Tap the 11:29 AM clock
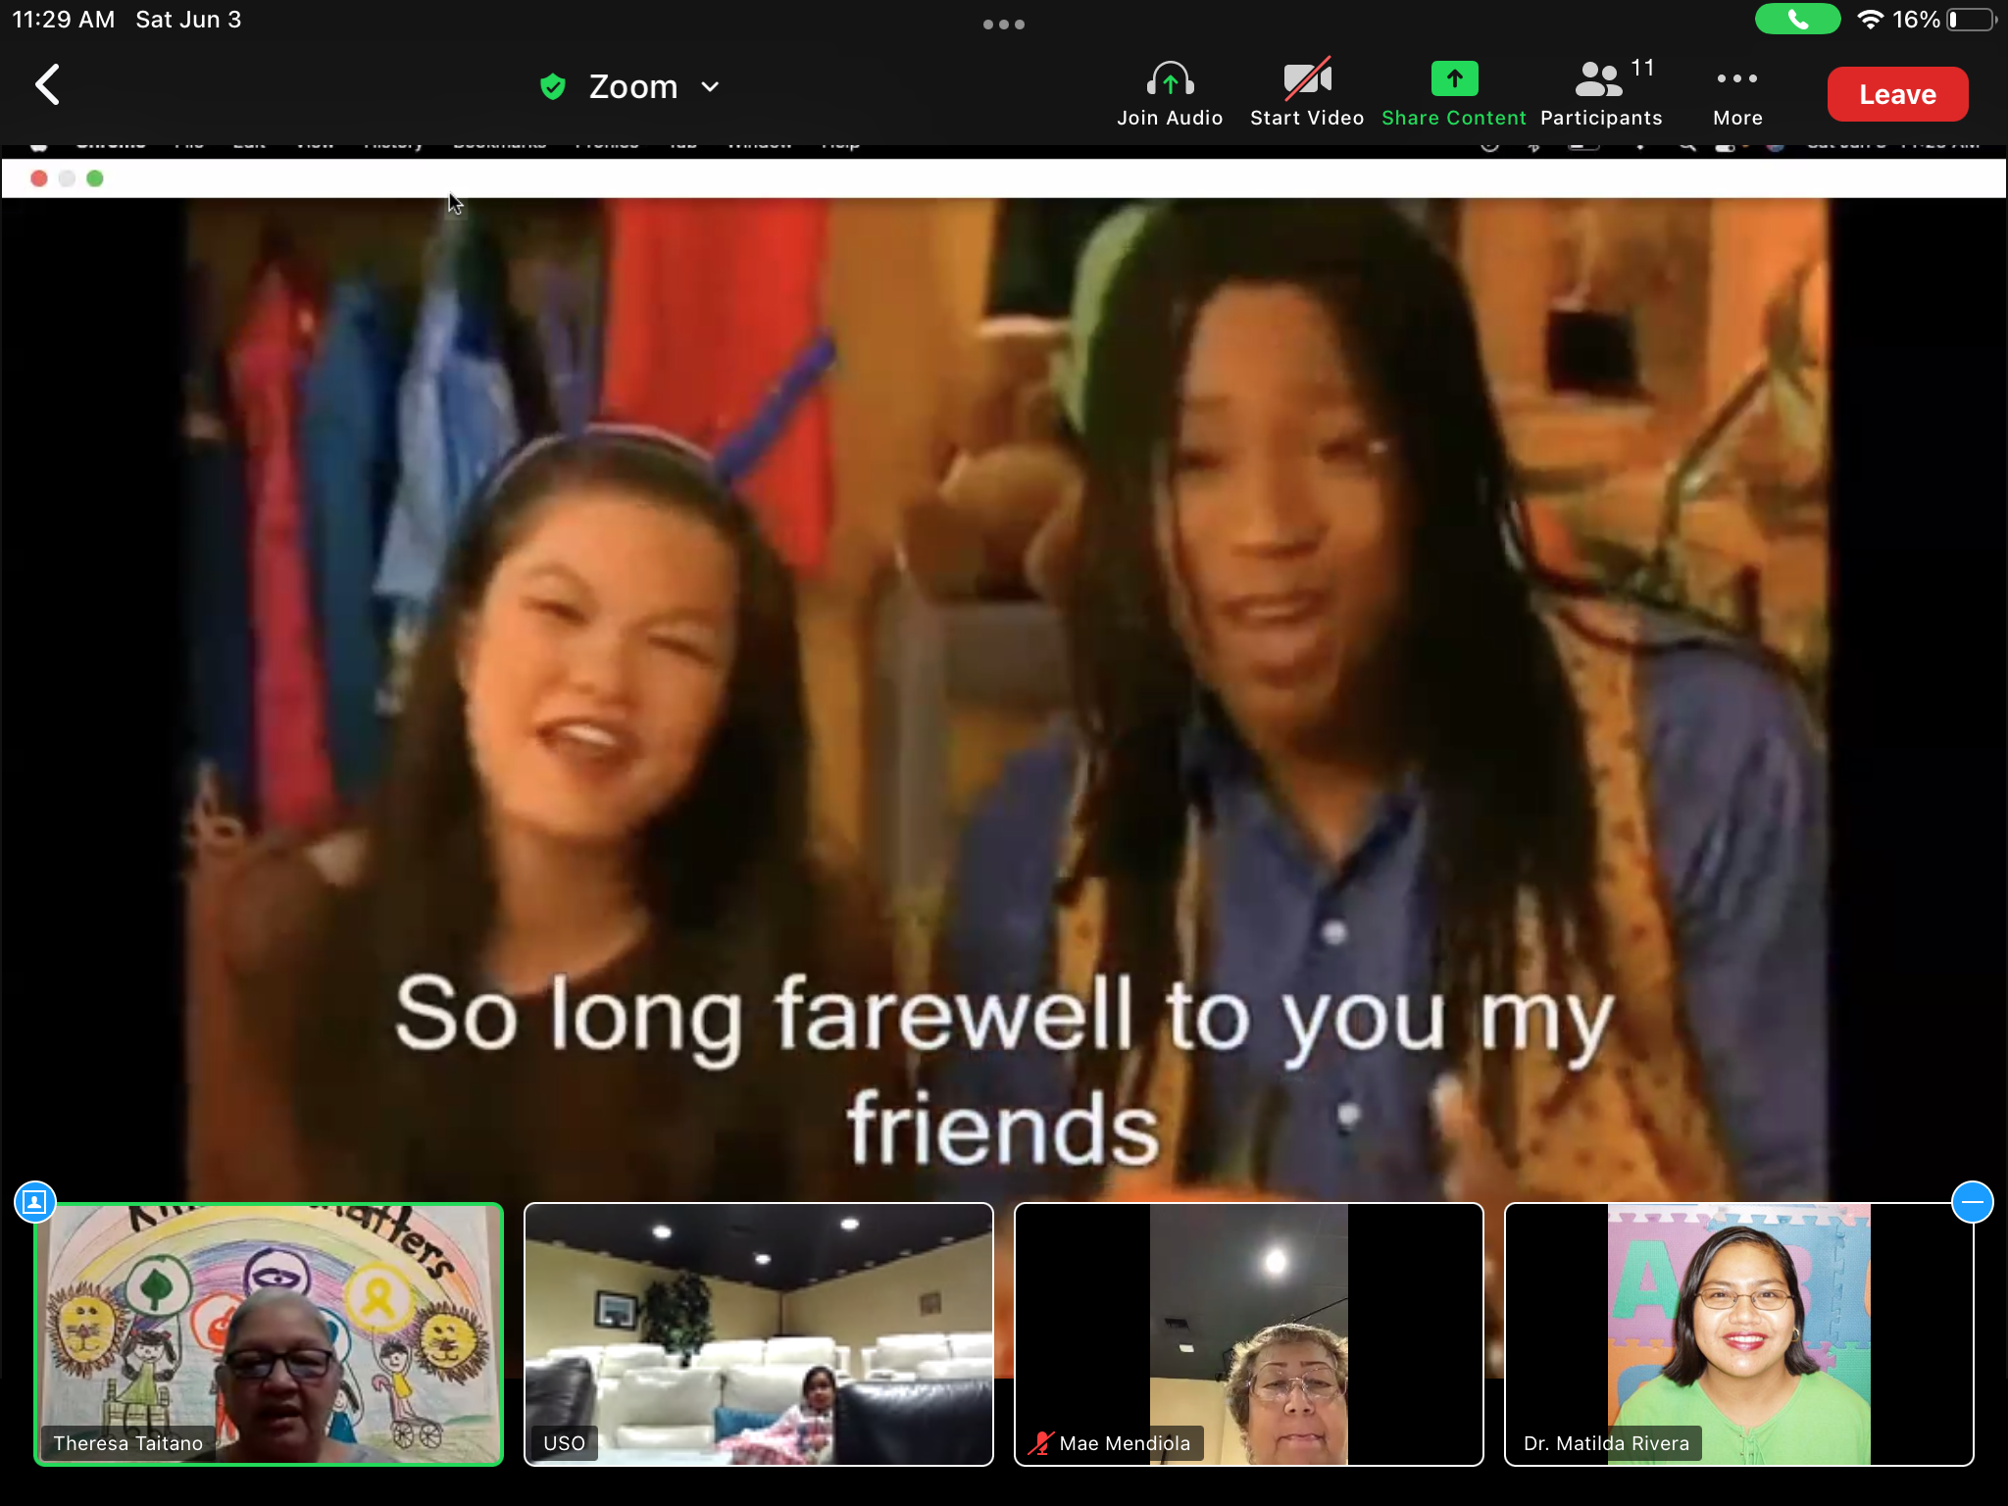Screen dimensions: 2008x1506 coord(64,20)
